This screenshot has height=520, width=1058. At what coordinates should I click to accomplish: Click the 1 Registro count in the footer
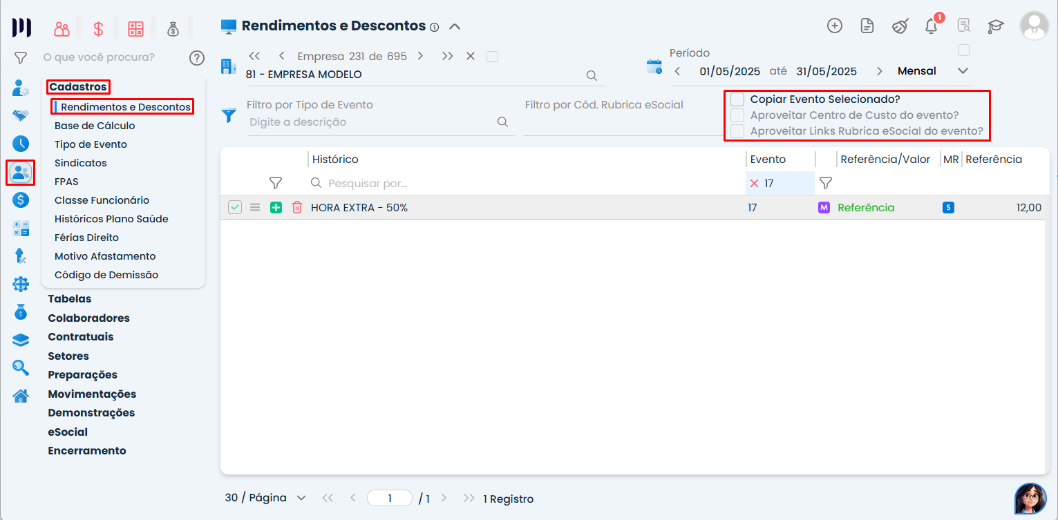[508, 499]
